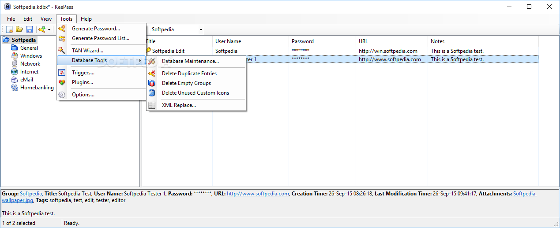This screenshot has width=560, height=228.
Task: Click the Internet globe icon
Action: [x=15, y=72]
